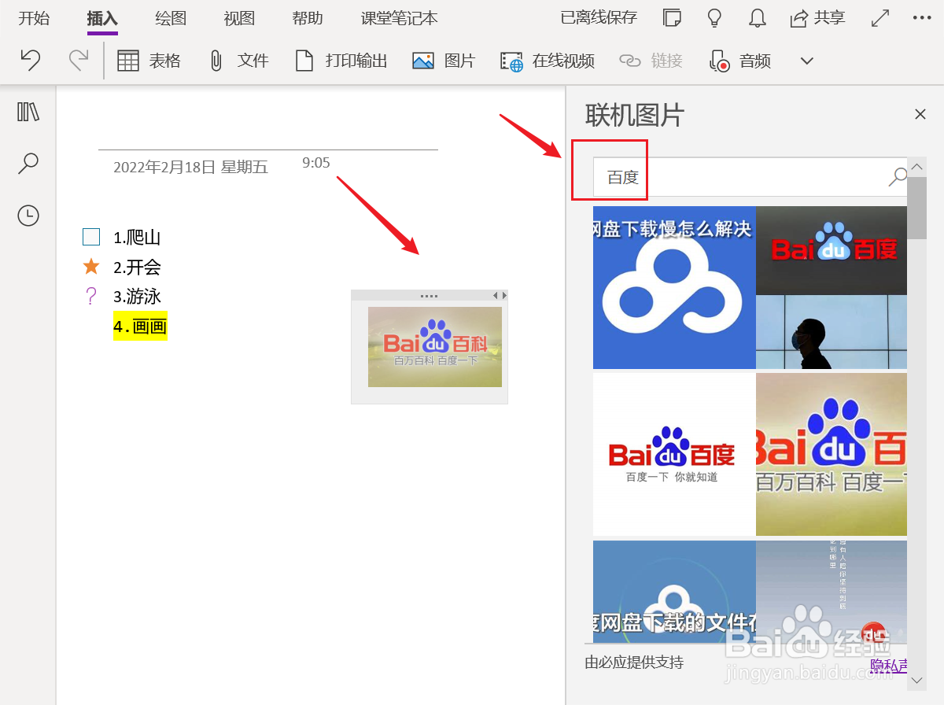Screen dimensions: 944x705
Task: Select the 网盘下载慢怎么解决 cloud image
Action: click(x=674, y=287)
